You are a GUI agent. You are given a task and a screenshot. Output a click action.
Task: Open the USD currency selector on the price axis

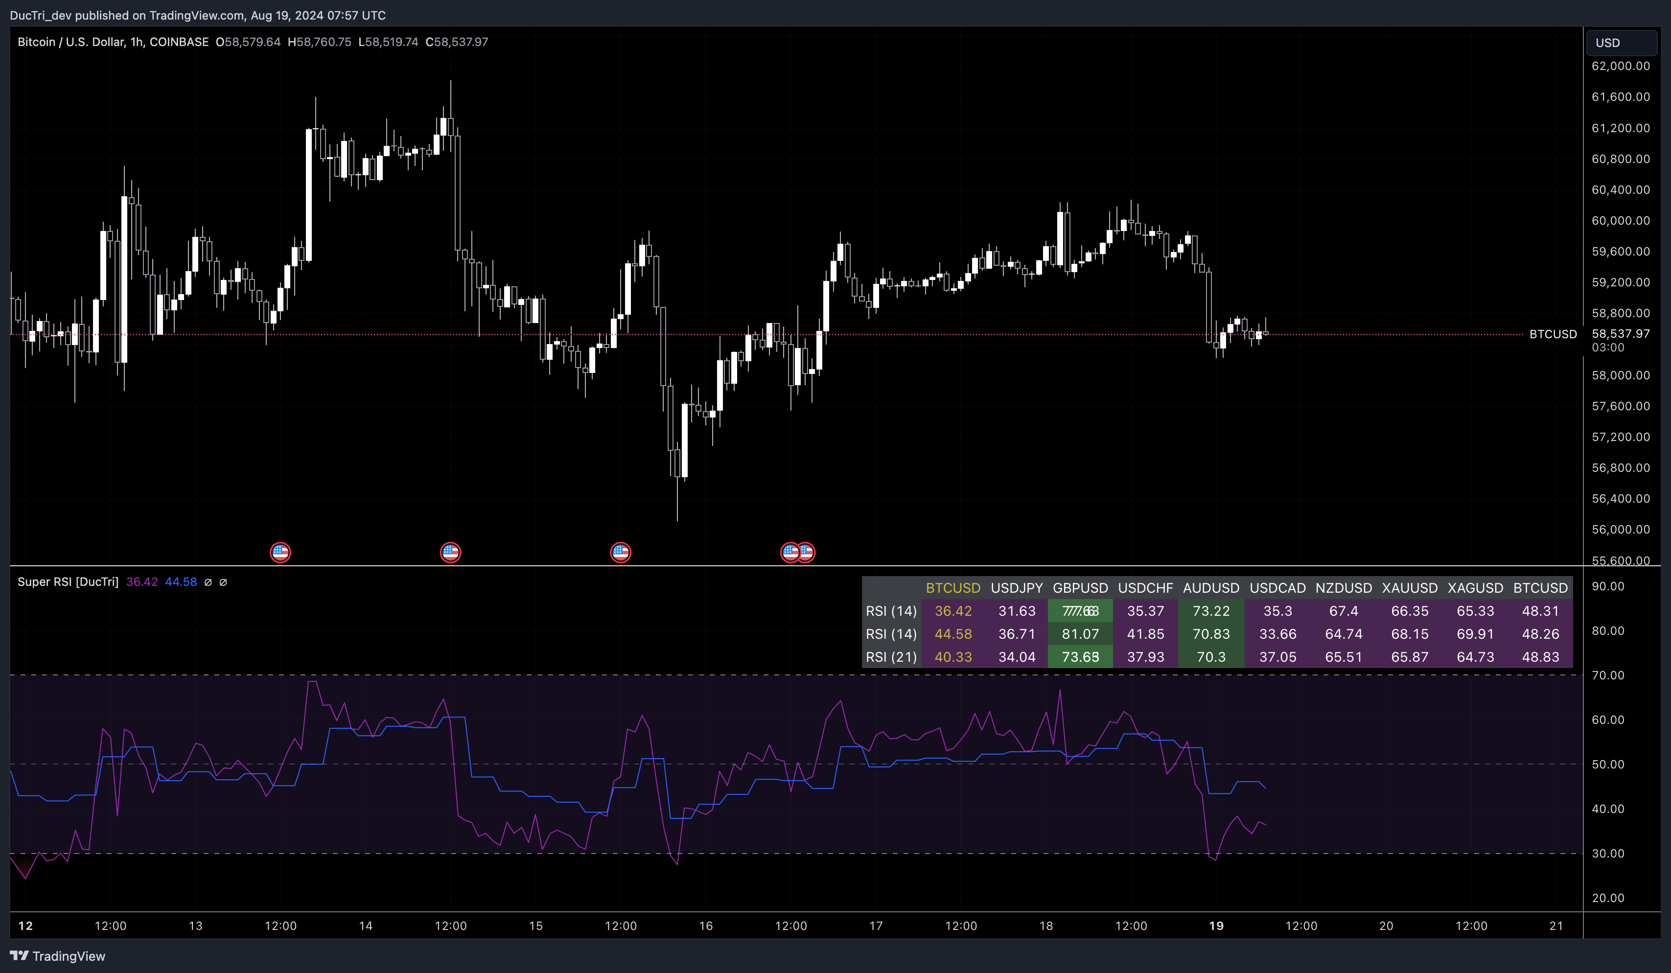[1621, 43]
